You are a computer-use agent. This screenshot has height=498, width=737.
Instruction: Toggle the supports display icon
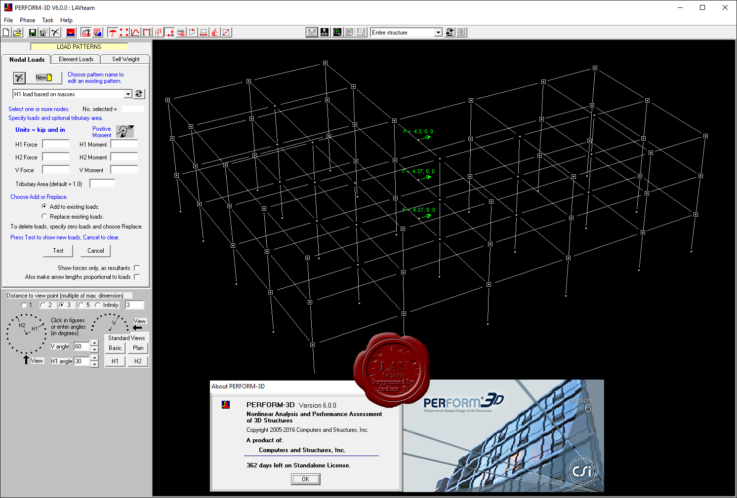(x=325, y=33)
